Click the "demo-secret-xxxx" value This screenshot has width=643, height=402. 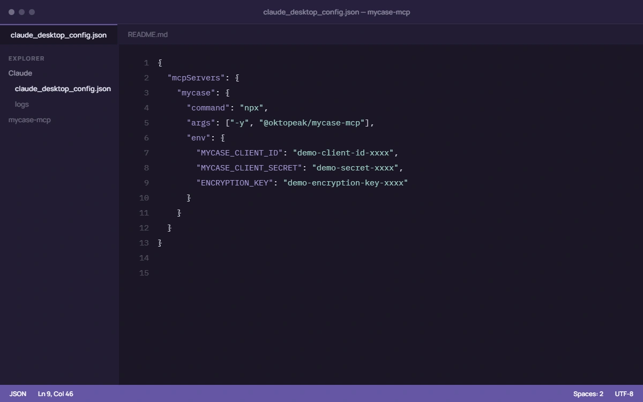(x=354, y=168)
